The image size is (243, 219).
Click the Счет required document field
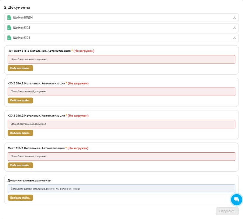coord(121,156)
